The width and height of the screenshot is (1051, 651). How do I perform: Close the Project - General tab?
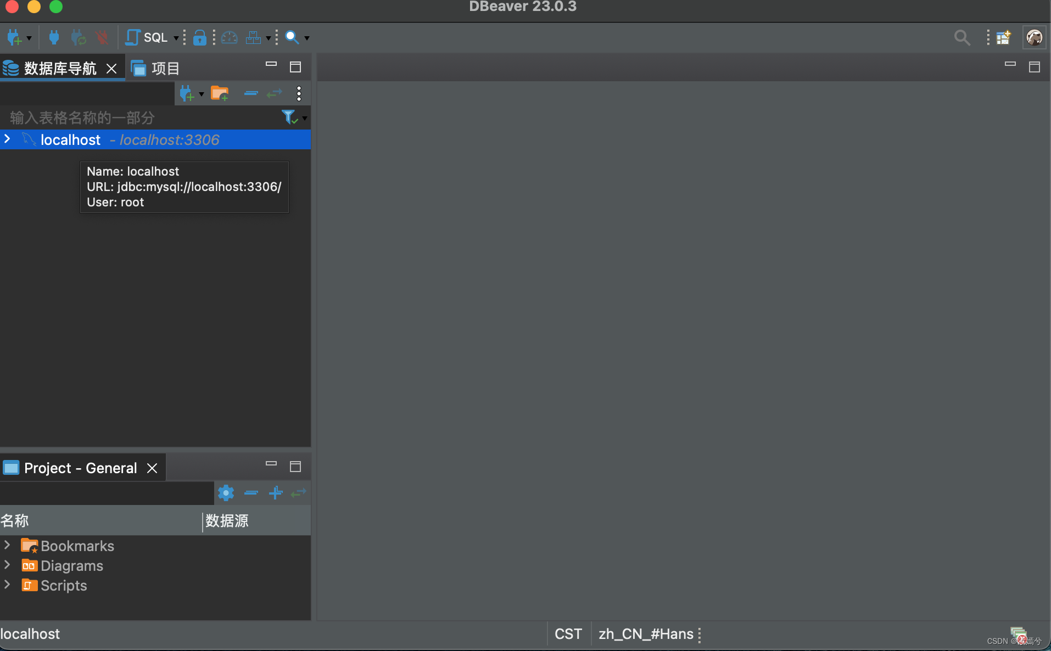(x=152, y=468)
